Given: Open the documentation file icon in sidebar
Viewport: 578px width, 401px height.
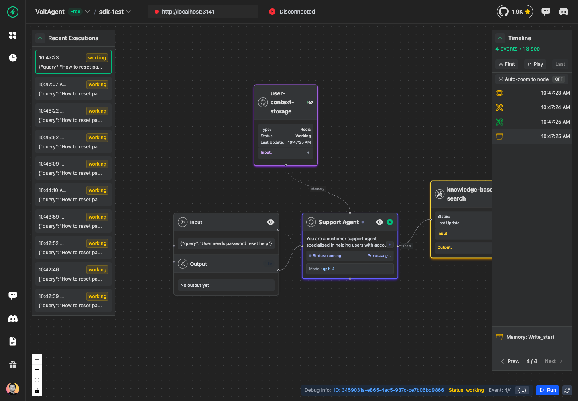Looking at the screenshot, I should click(13, 341).
